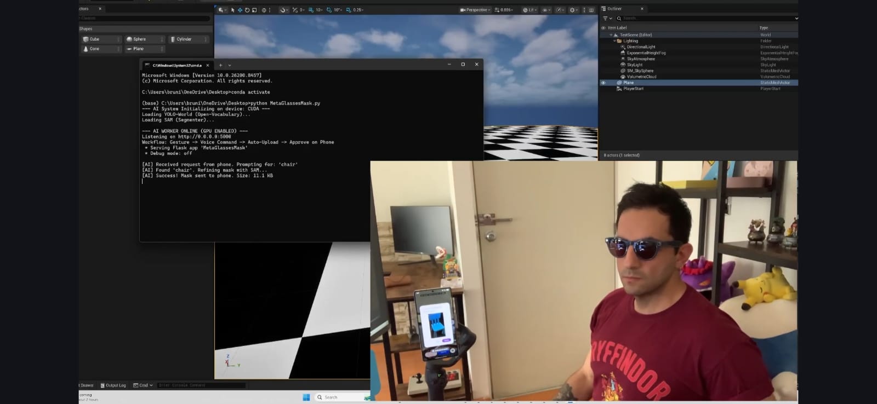Screen dimensions: 877x404
Task: Open the Perspective view type dropdown
Action: click(x=475, y=10)
